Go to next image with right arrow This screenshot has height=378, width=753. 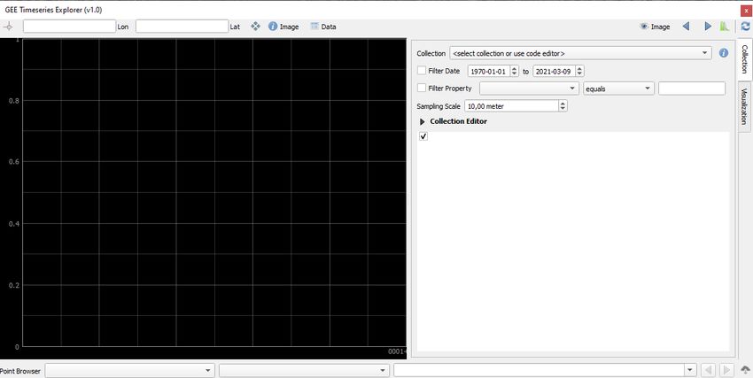click(x=708, y=27)
